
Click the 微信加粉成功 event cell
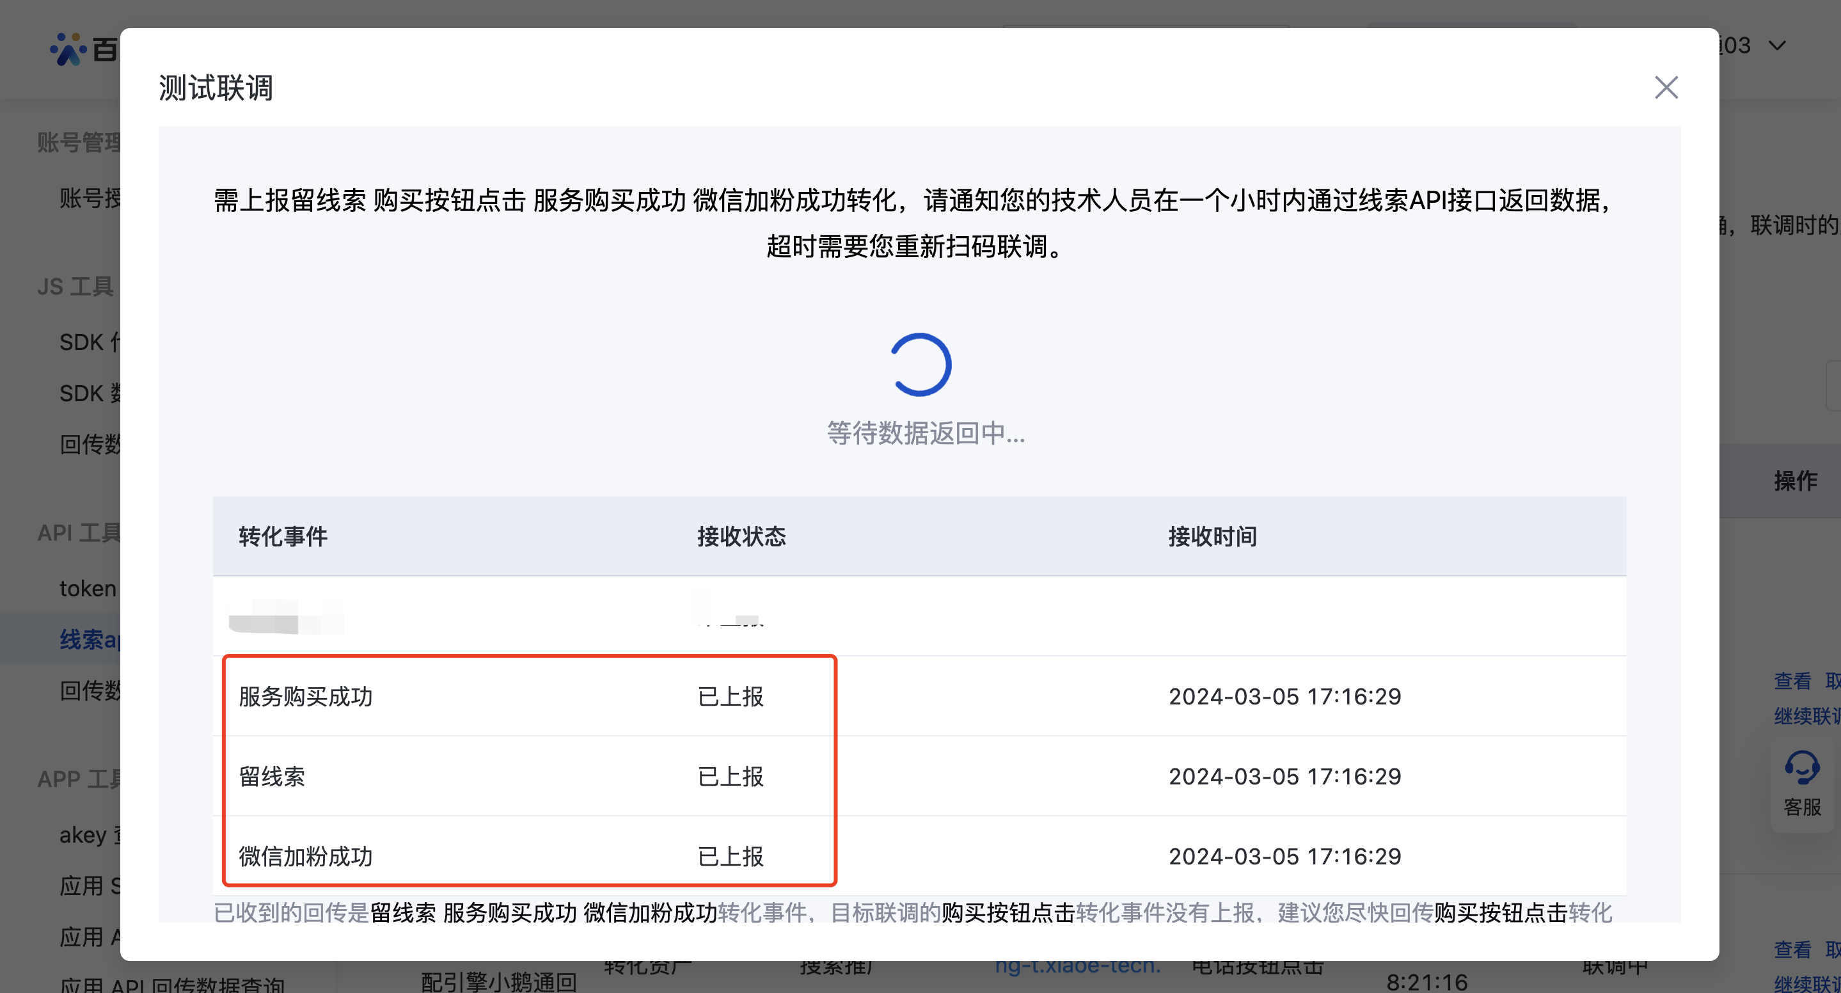click(x=305, y=857)
